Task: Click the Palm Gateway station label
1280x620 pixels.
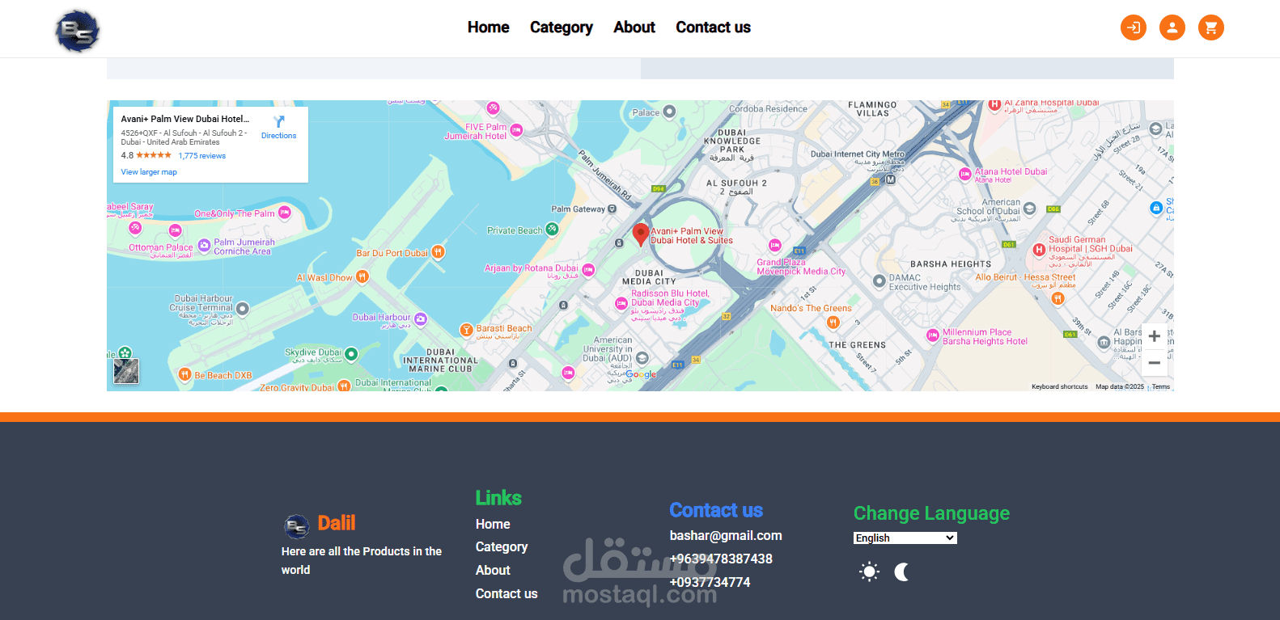Action: tap(578, 209)
